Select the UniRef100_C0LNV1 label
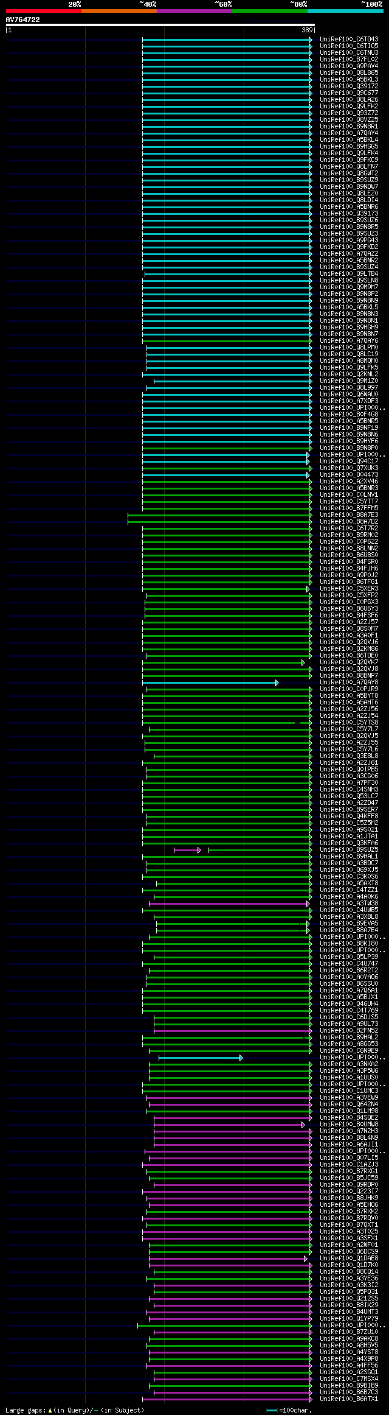Viewport: 389px width, 1415px height. pyautogui.click(x=349, y=495)
